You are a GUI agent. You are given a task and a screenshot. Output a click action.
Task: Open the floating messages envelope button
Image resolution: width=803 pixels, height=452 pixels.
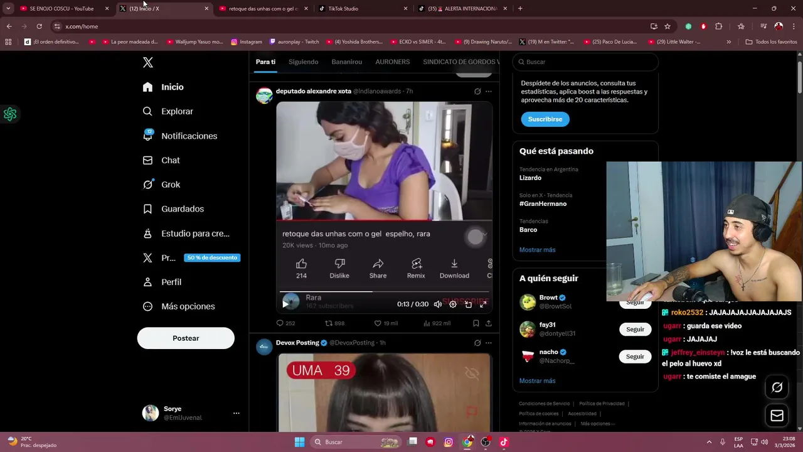(777, 416)
